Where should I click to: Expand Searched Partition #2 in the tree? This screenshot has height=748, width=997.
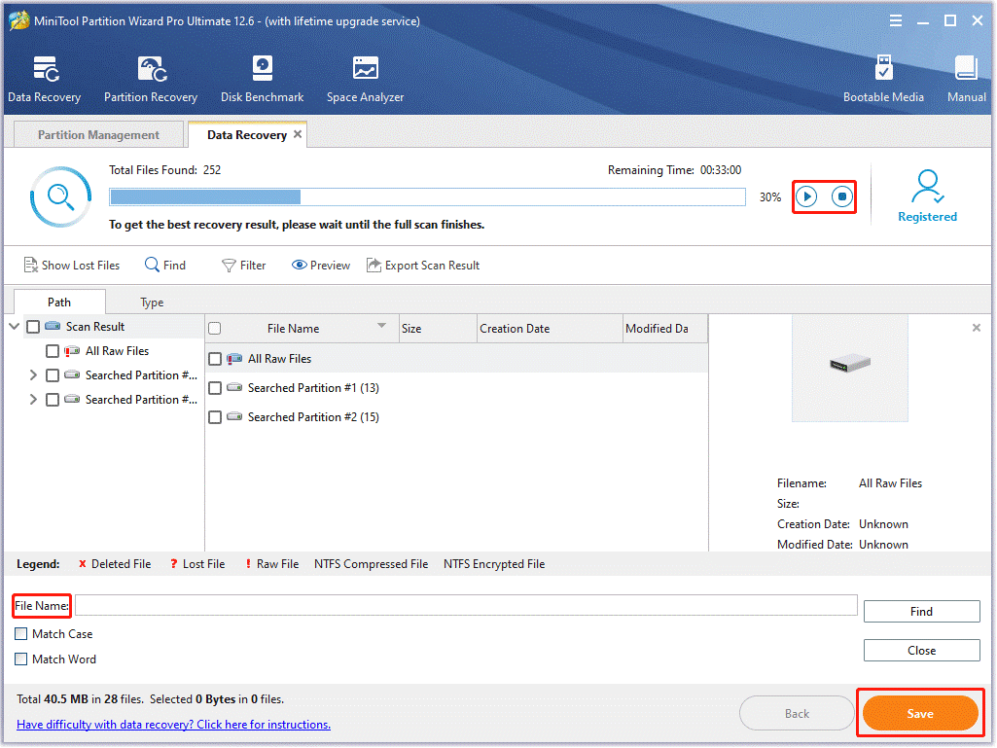[32, 399]
